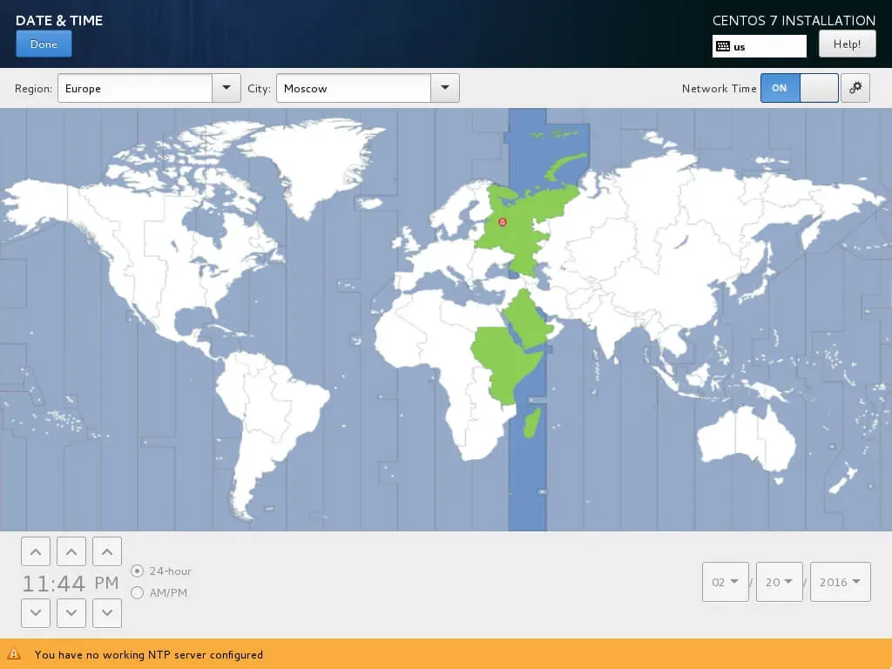Click the minutes up arrow

click(x=71, y=551)
